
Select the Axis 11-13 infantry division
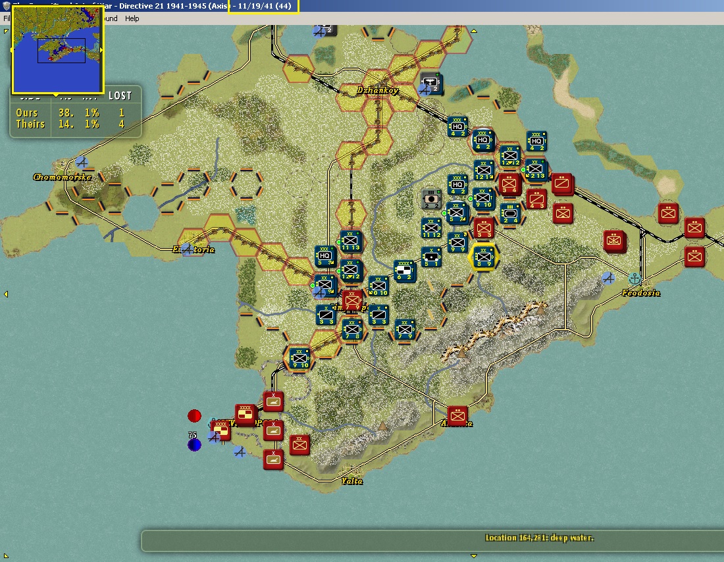350,241
